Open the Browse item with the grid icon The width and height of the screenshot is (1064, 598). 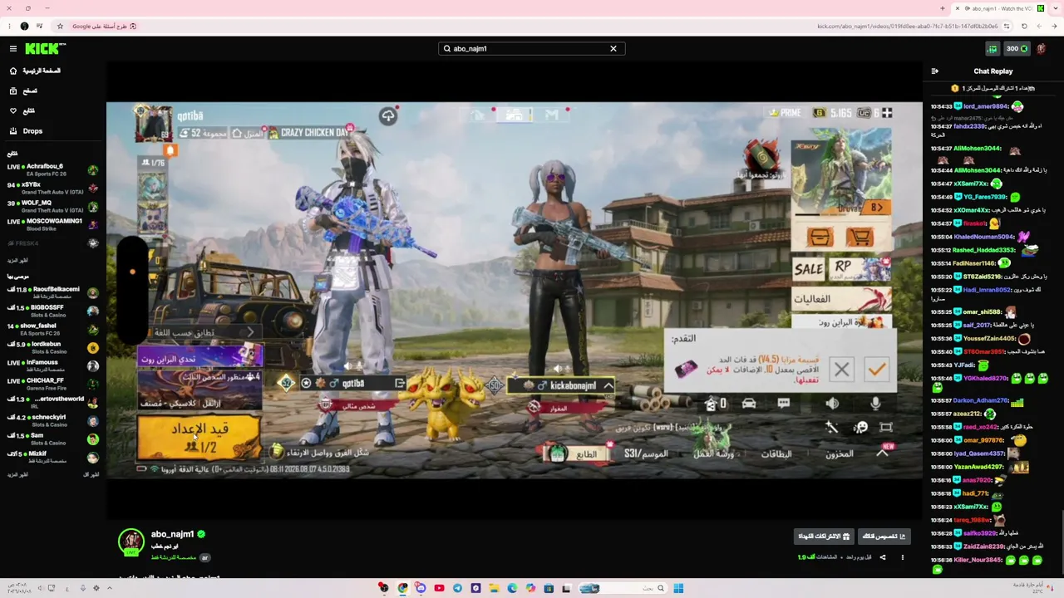point(23,91)
